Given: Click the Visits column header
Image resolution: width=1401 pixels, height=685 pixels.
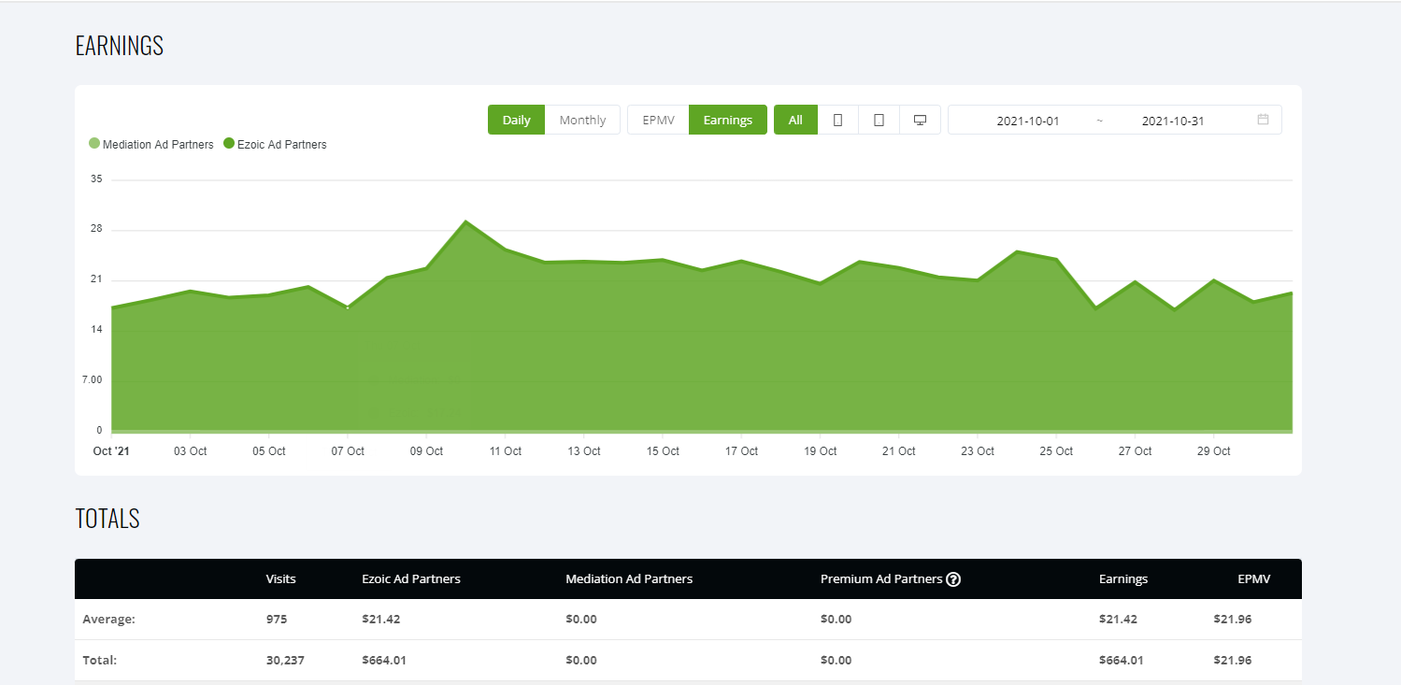Looking at the screenshot, I should (280, 578).
